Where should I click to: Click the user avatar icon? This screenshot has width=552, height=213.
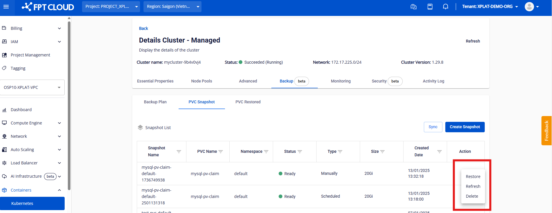pos(529,7)
